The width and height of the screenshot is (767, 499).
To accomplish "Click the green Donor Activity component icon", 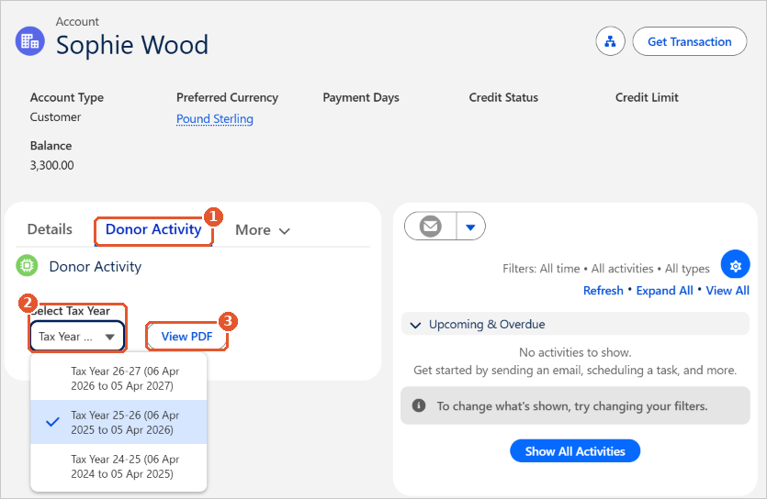I will click(27, 266).
